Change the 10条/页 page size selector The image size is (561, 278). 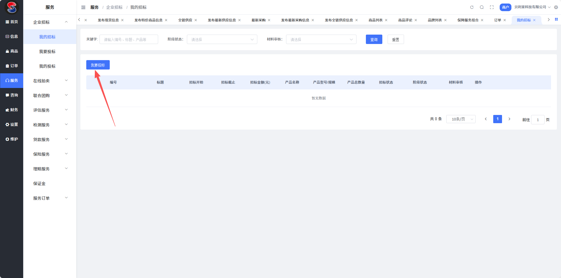(x=461, y=119)
